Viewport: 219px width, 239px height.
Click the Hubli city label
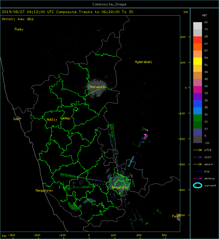(51, 119)
